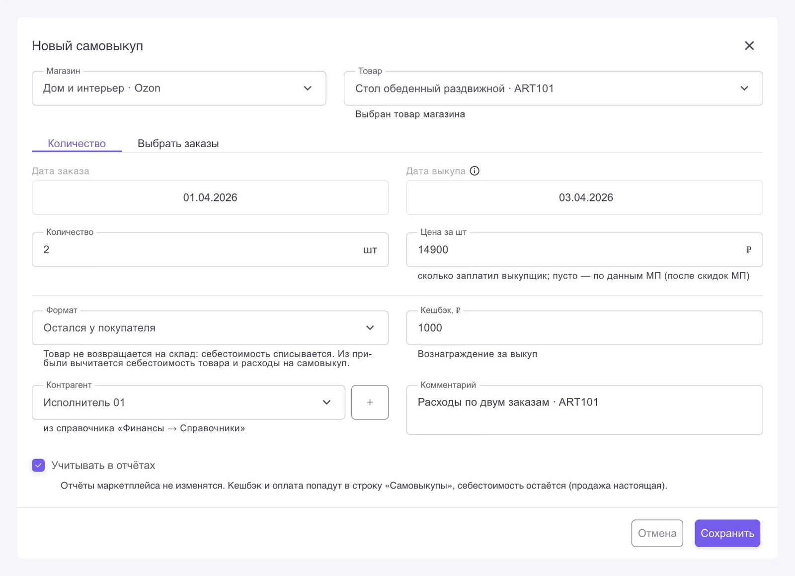This screenshot has width=795, height=576.
Task: Click the chevron arrow in Товар field
Action: [x=744, y=89]
